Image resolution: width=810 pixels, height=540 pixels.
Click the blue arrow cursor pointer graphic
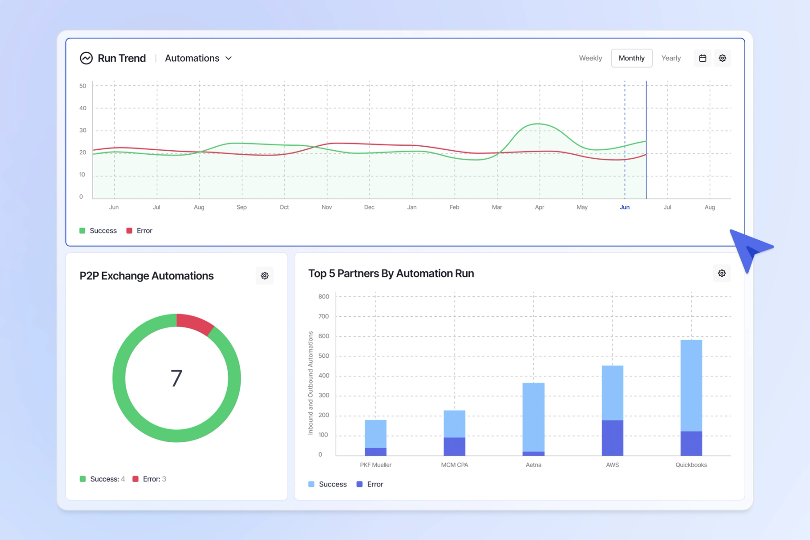750,250
